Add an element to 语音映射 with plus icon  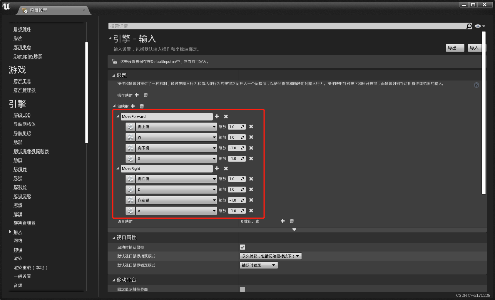[282, 221]
